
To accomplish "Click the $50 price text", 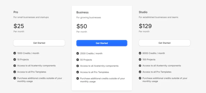I will (82, 26).
